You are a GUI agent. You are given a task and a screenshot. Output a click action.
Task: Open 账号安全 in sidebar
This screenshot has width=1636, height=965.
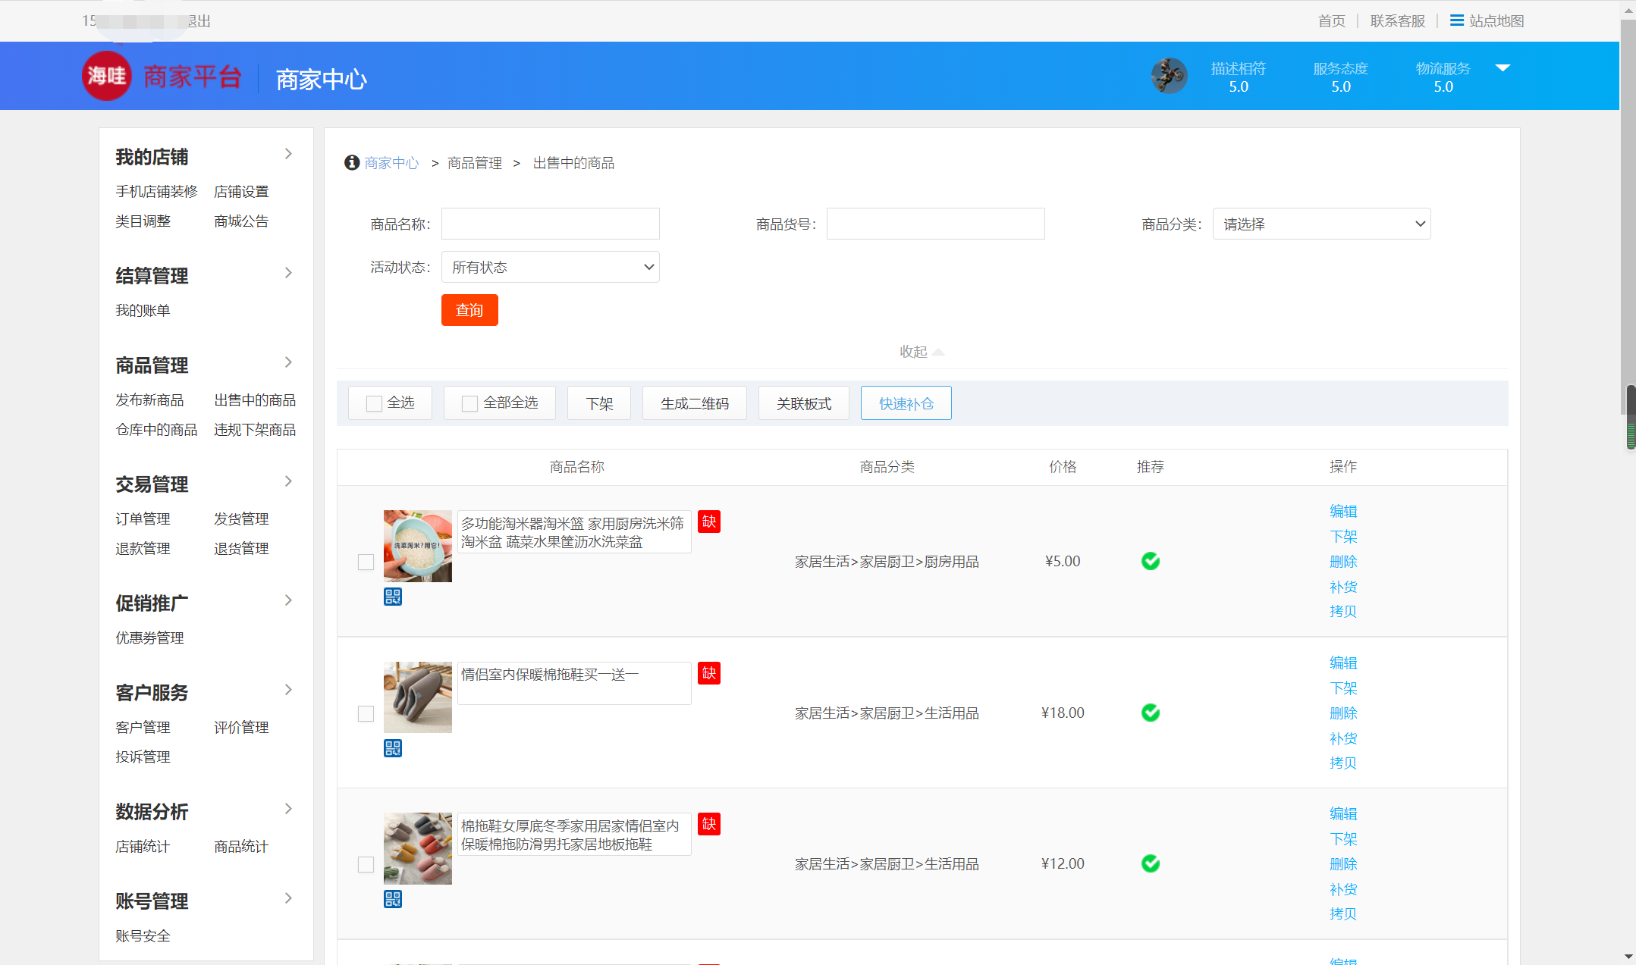pyautogui.click(x=143, y=936)
